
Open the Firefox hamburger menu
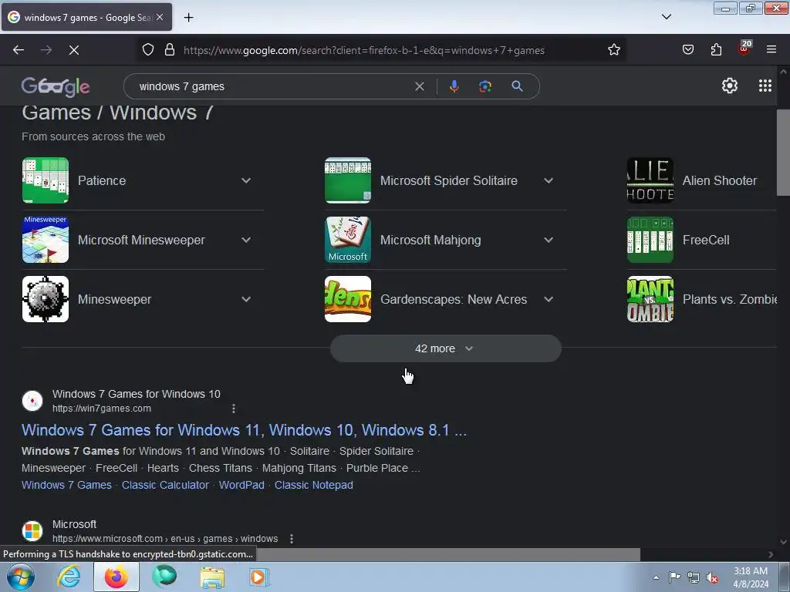771,49
